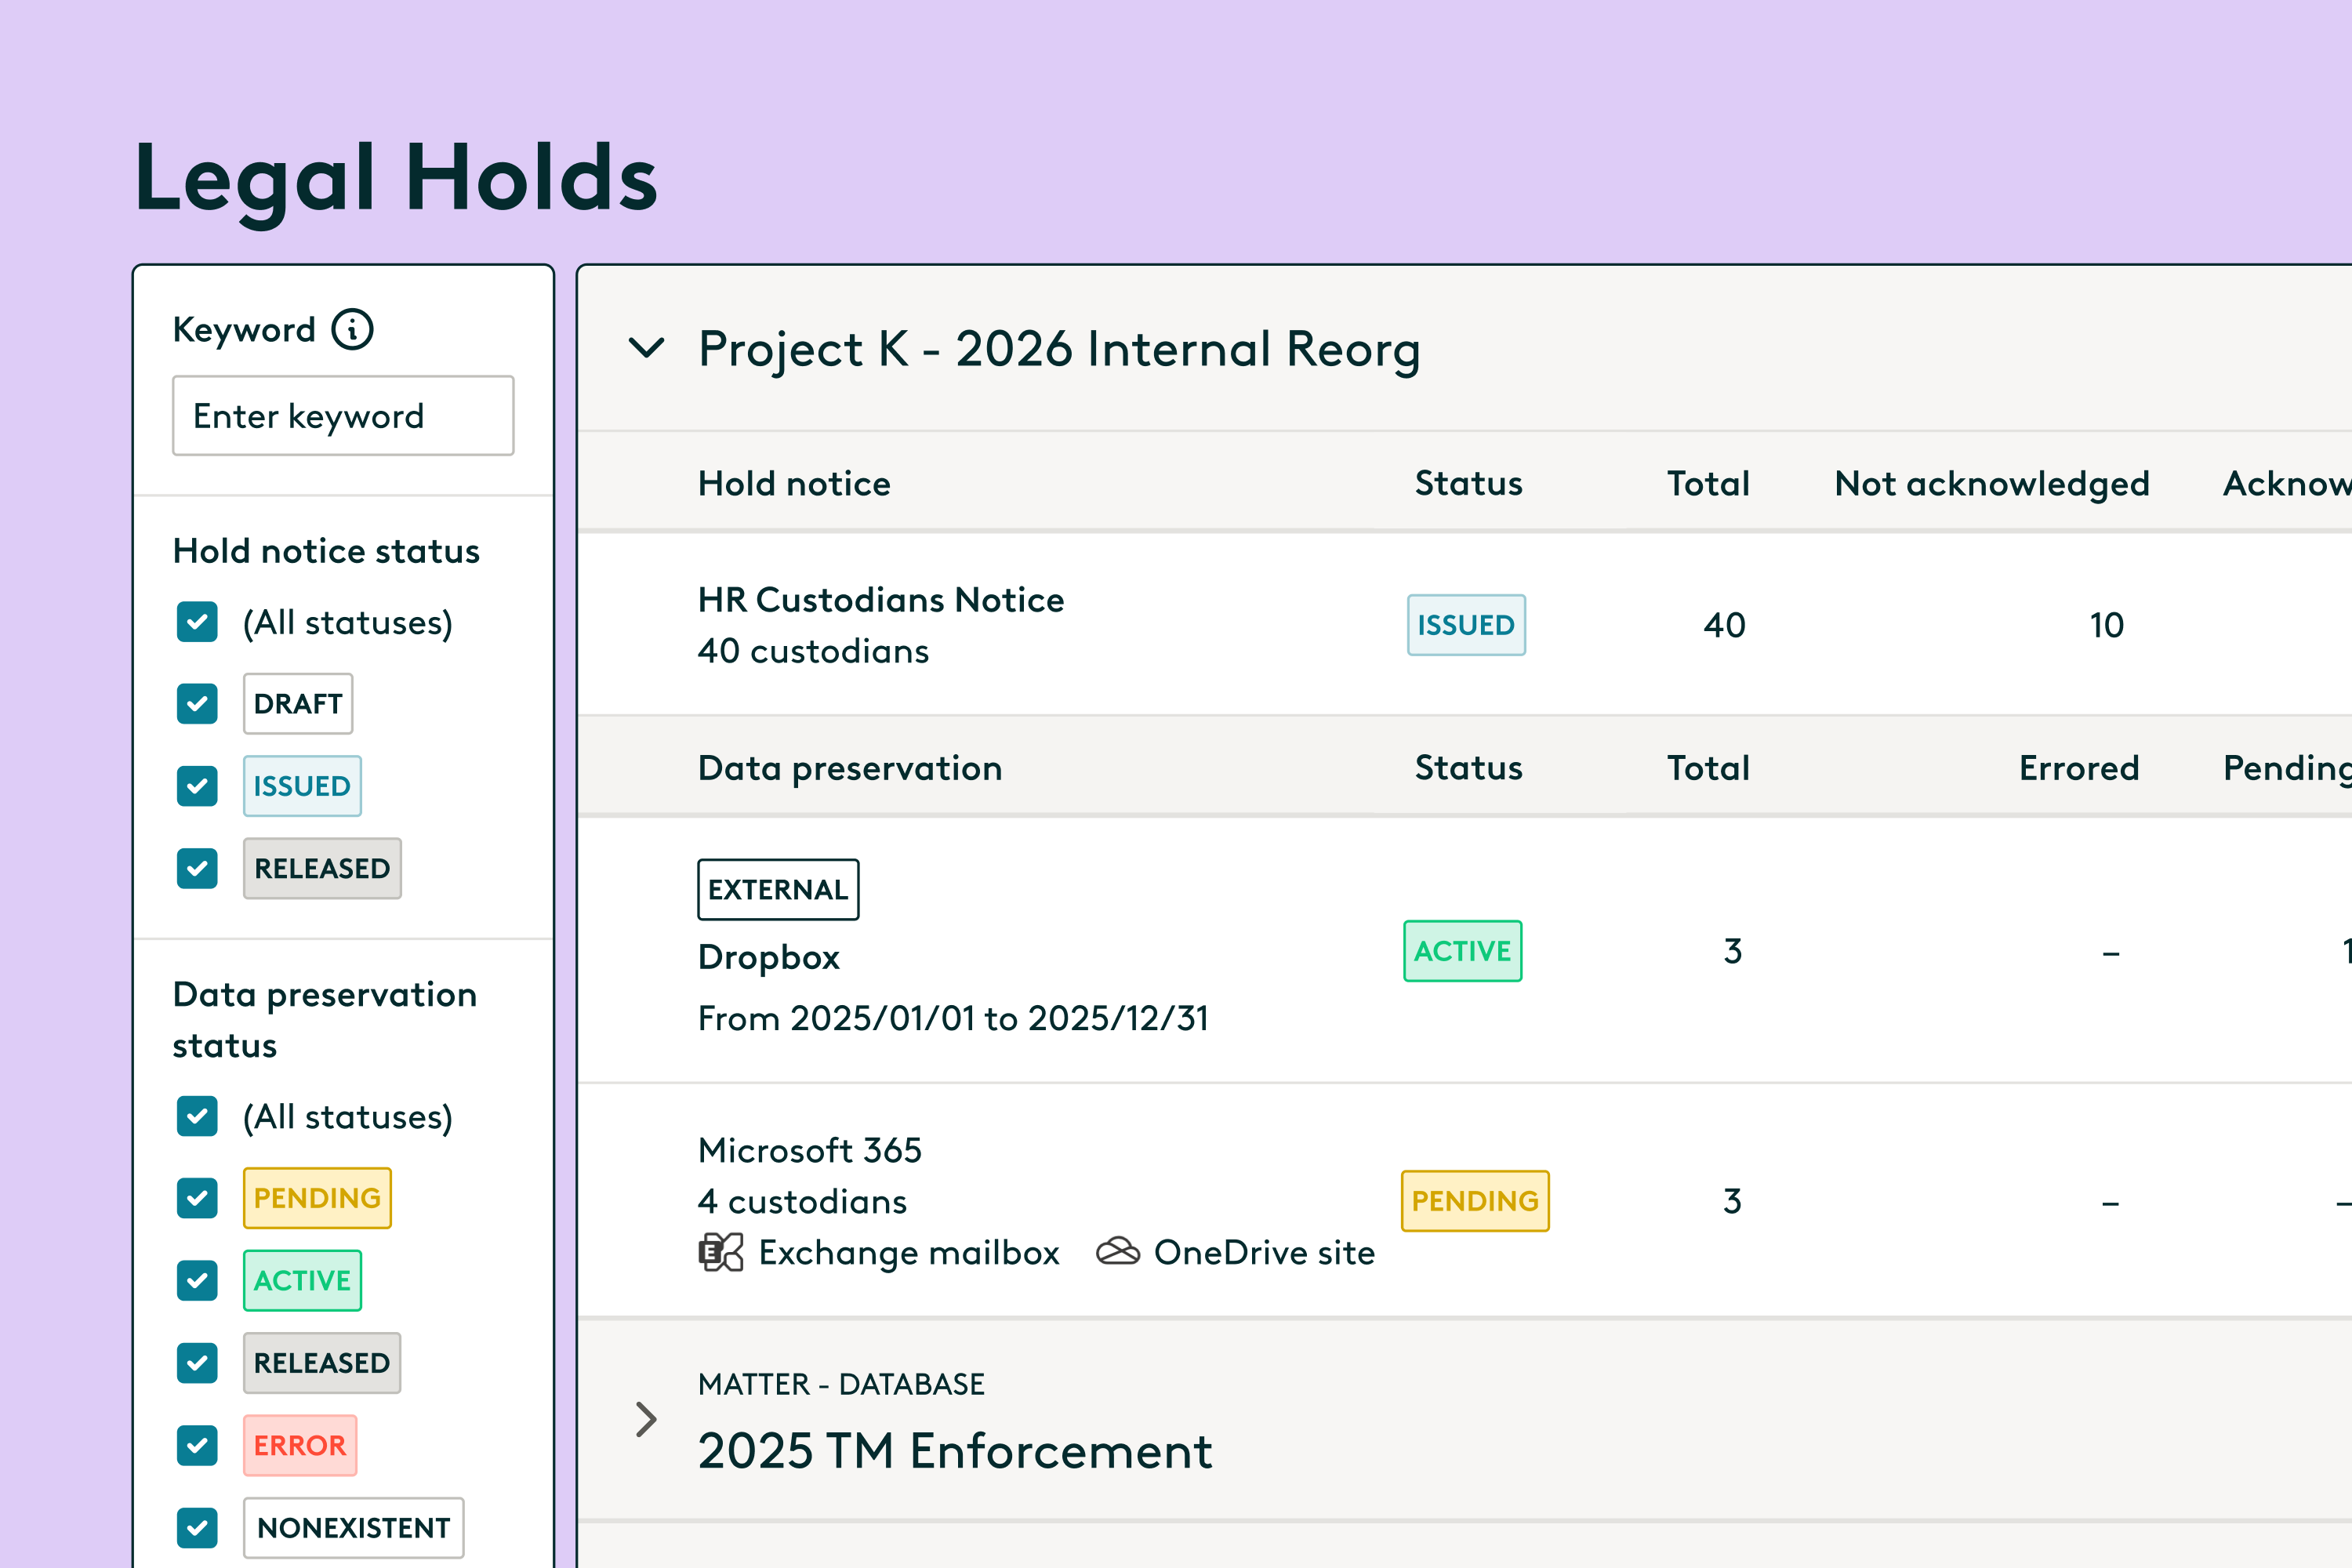Click the EXTERNAL tag above Dropbox
2352x1568 pixels.
[x=778, y=889]
